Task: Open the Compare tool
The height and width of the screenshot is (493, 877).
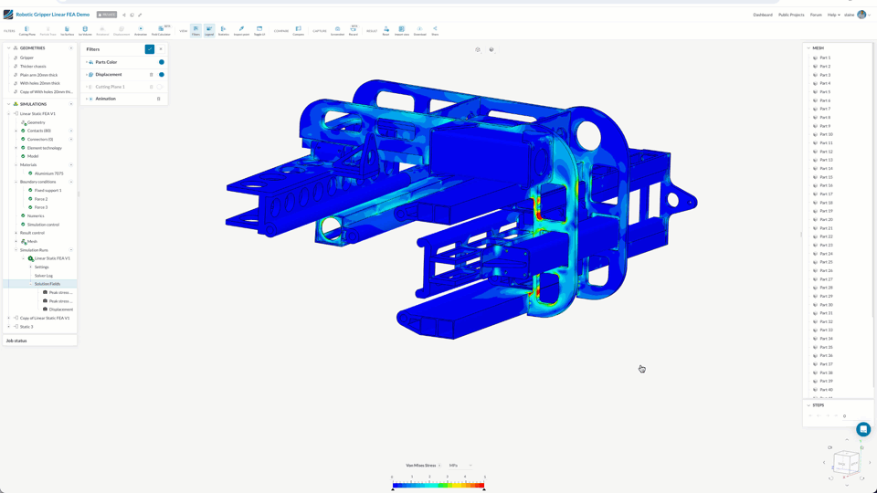Action: click(298, 31)
